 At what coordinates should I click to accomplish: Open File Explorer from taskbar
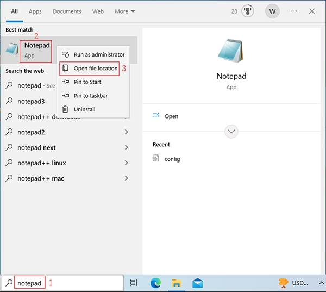pyautogui.click(x=177, y=283)
